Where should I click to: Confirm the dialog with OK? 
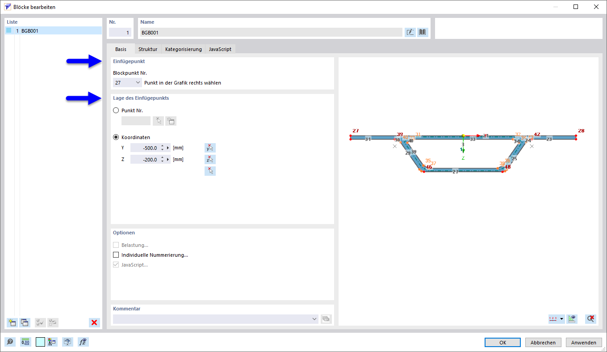502,342
